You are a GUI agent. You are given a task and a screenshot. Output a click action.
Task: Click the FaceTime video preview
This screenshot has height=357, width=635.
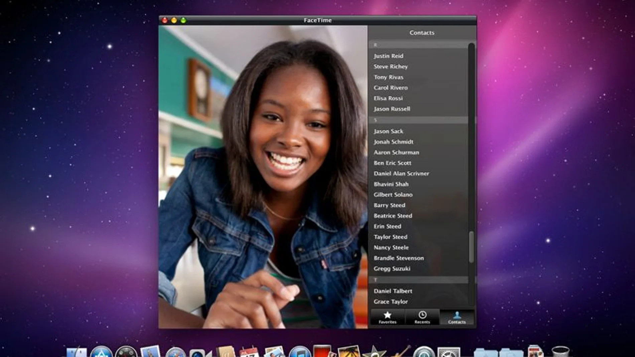tap(263, 177)
